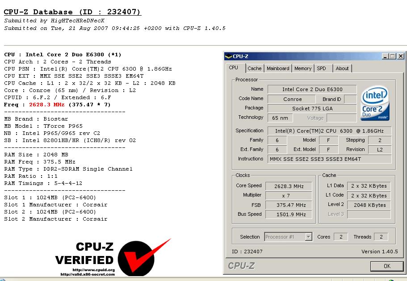Viewport: 407px width, 281px height.
Task: Click the Instructions field MMX SSE list
Action: tap(329, 159)
